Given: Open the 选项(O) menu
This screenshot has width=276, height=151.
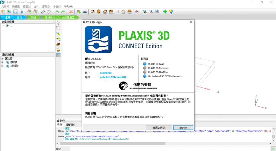Looking at the screenshot, I should (46, 7).
